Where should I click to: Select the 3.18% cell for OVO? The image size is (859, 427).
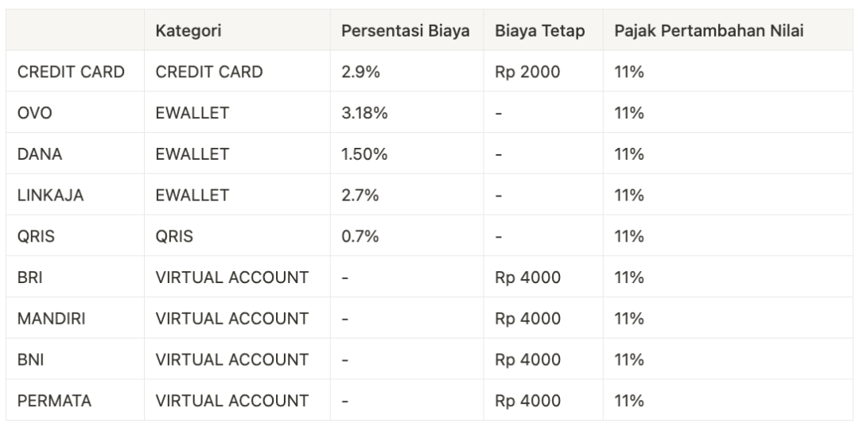pyautogui.click(x=364, y=114)
